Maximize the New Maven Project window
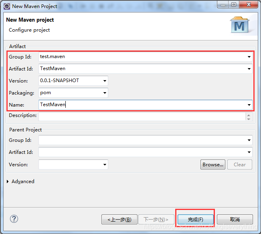 234,5
